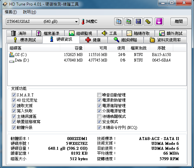Toggle the 韌體升級 checkbox

point(14,128)
